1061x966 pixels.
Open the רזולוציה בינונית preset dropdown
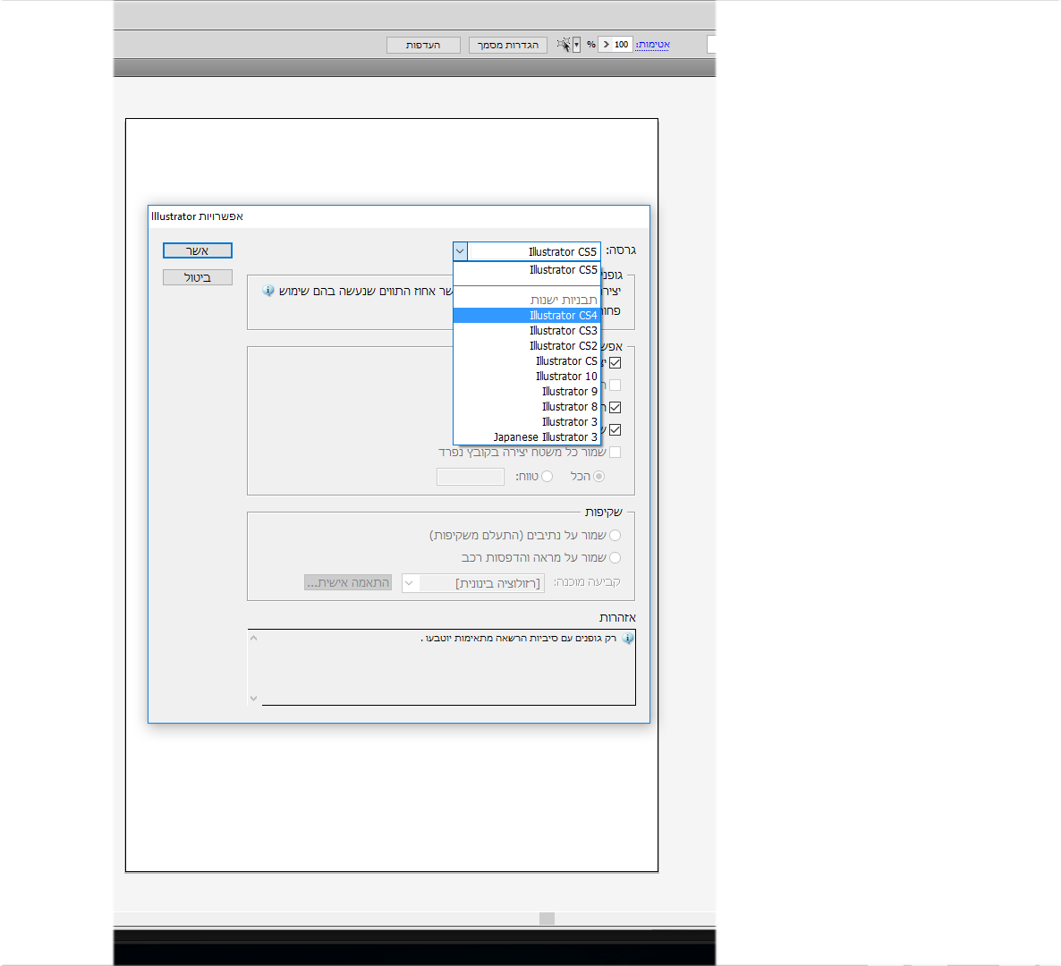(x=473, y=583)
